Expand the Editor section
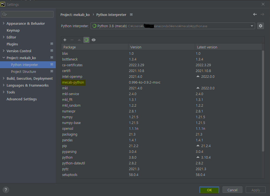Screen dimensions: 270x196 coord(4,37)
